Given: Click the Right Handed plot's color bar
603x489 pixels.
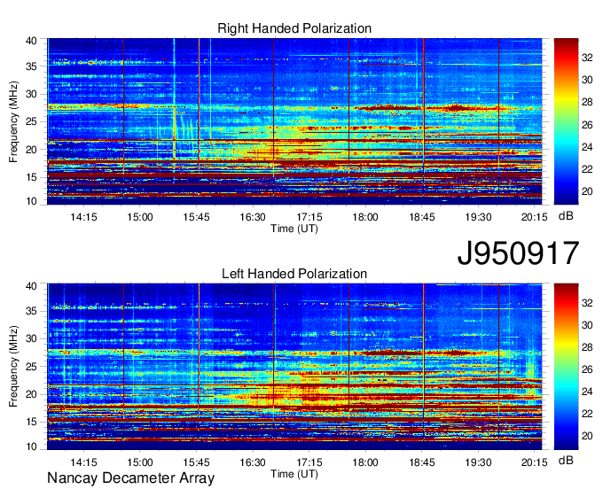Looking at the screenshot, I should 566,121.
